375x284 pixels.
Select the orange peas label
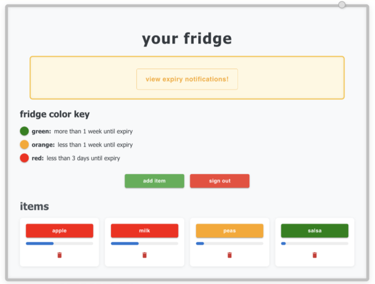(x=230, y=231)
